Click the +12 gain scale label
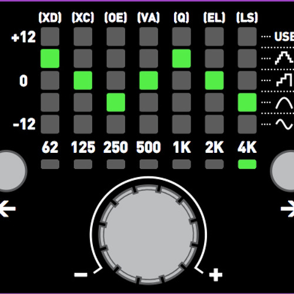294x294 pixels. (24, 37)
